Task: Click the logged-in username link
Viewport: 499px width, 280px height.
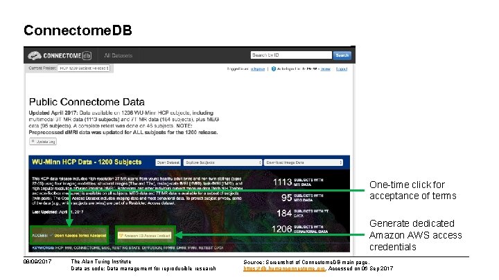Action: [258, 69]
